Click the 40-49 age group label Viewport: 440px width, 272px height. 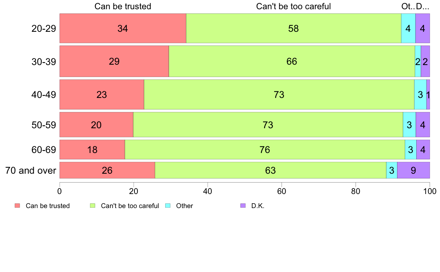point(44,95)
